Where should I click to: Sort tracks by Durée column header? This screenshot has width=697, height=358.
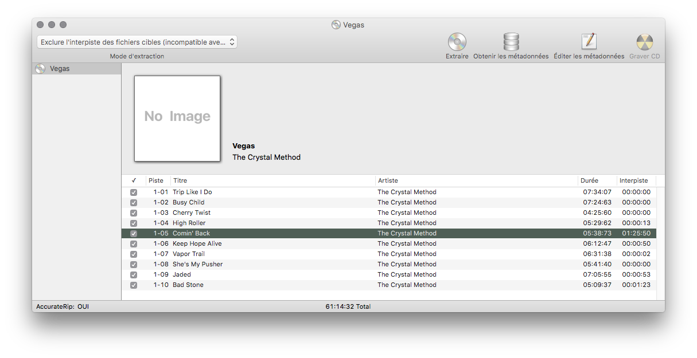(x=597, y=180)
